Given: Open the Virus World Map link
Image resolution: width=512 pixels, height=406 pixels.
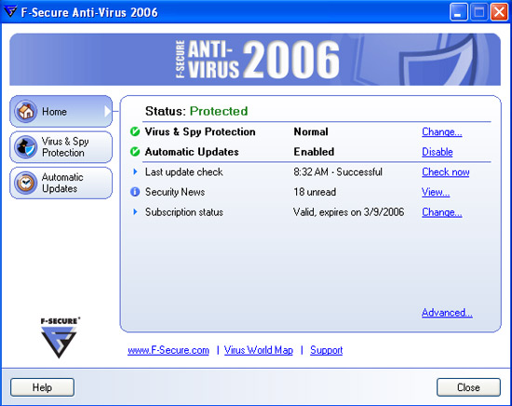Looking at the screenshot, I should pos(259,350).
